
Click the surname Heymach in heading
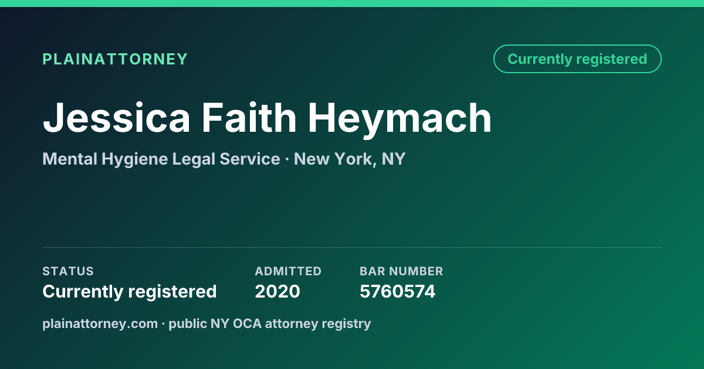(x=400, y=119)
